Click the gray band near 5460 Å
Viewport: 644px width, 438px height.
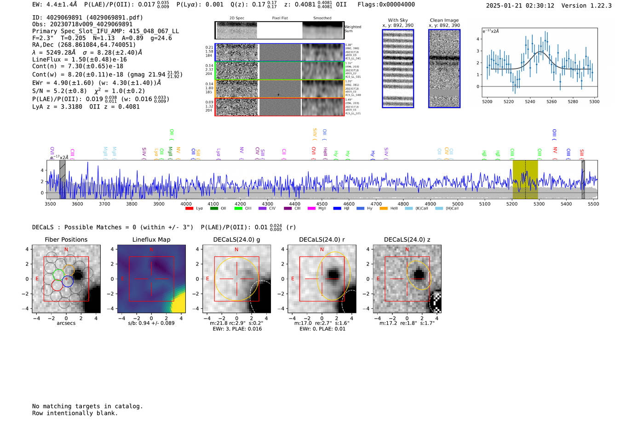[583, 179]
